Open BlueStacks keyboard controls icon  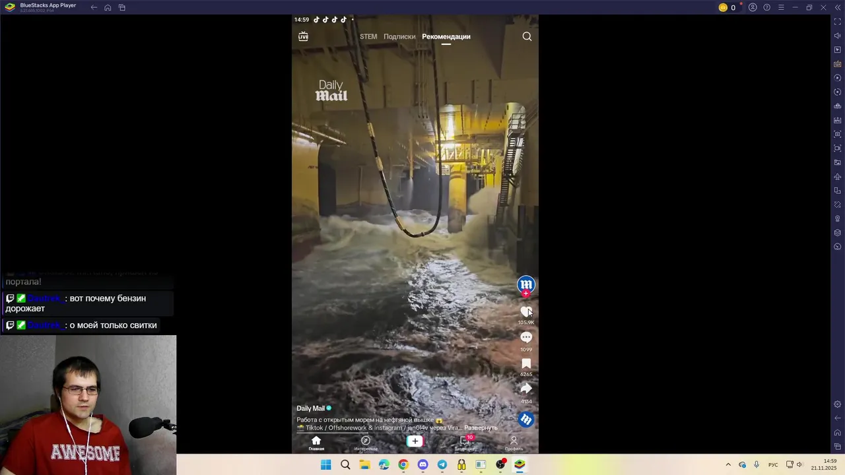(838, 64)
